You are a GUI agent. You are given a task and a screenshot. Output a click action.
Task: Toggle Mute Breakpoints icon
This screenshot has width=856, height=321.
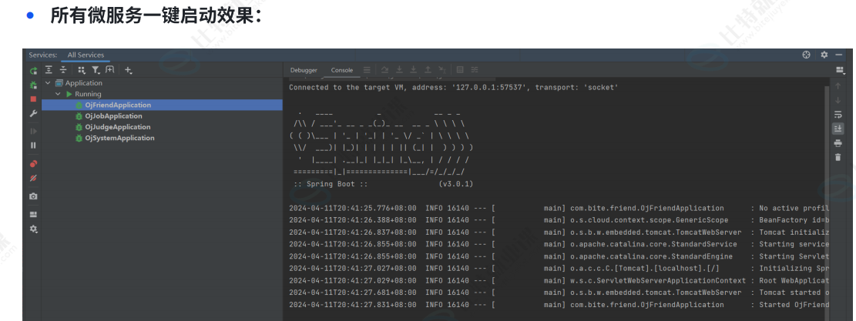point(33,179)
